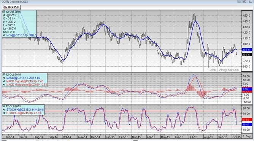Click the 90.00 stochastic axis label
This screenshot has height=141, width=254.
247,108
